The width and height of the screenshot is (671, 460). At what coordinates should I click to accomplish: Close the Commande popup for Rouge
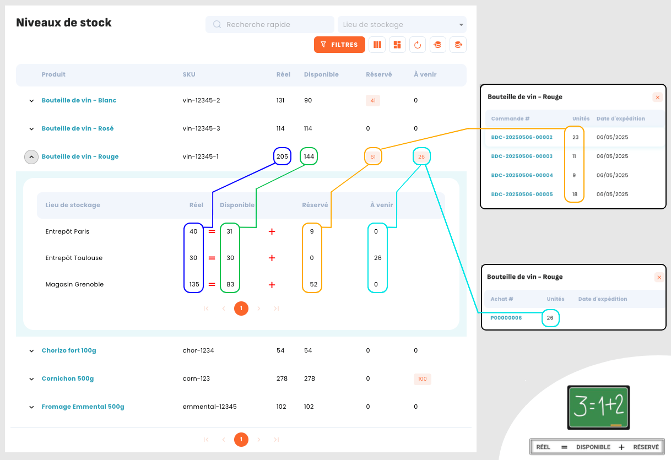tap(657, 97)
